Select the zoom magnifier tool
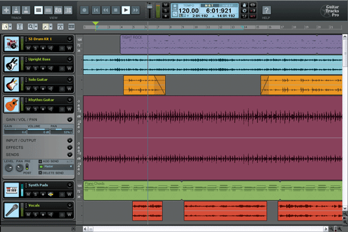The width and height of the screenshot is (348, 232). [30, 27]
